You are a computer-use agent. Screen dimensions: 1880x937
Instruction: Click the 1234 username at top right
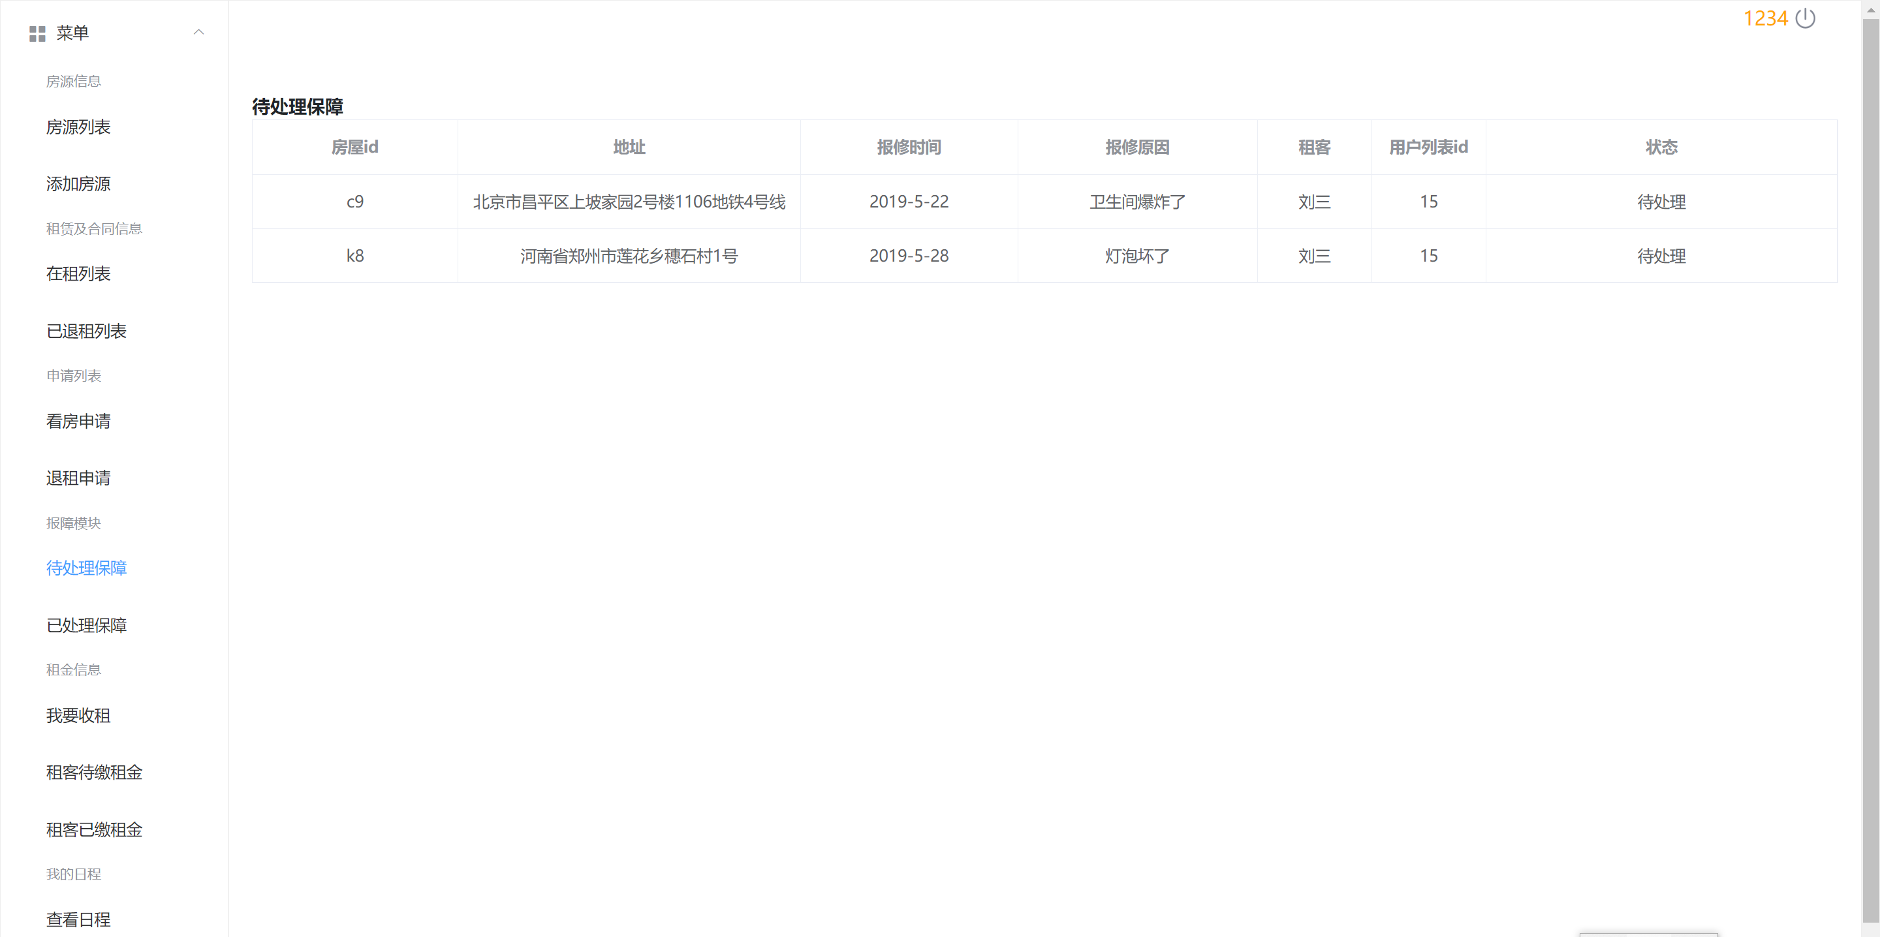1766,18
